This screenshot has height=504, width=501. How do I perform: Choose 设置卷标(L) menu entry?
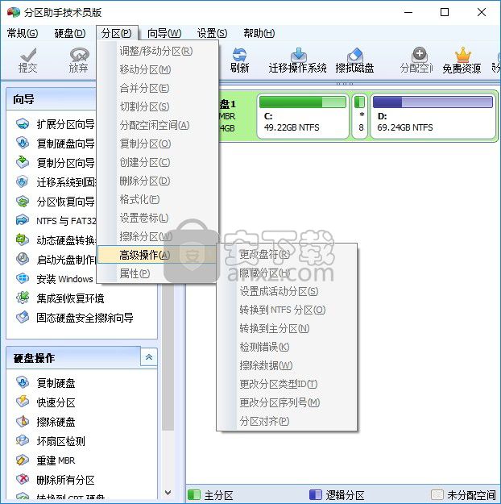(157, 218)
